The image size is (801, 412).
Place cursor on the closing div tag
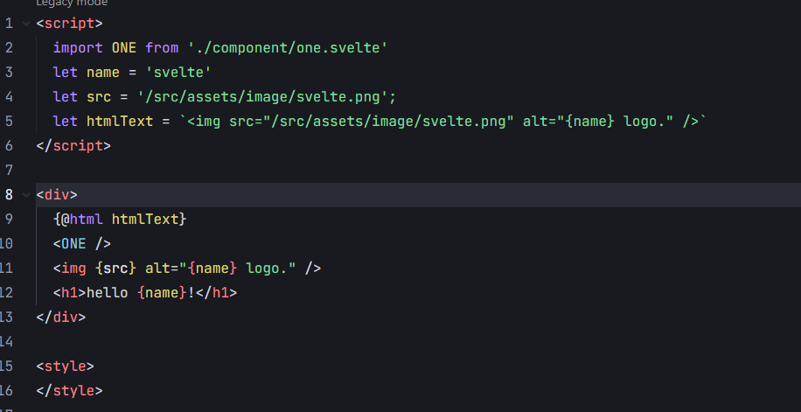(61, 318)
